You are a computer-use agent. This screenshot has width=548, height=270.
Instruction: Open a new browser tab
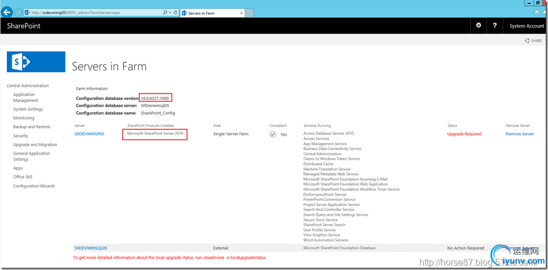click(x=249, y=13)
